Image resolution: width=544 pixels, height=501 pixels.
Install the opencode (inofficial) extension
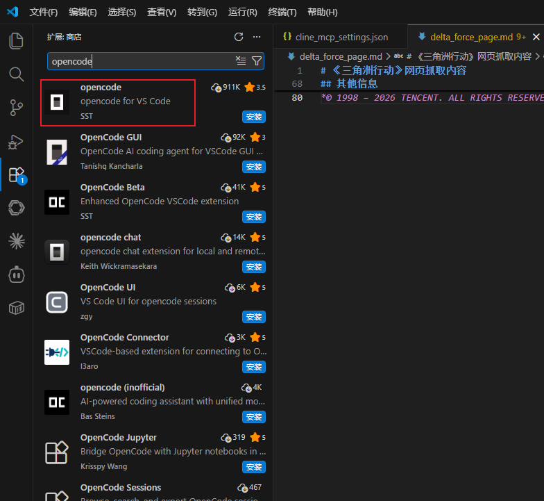tap(254, 417)
